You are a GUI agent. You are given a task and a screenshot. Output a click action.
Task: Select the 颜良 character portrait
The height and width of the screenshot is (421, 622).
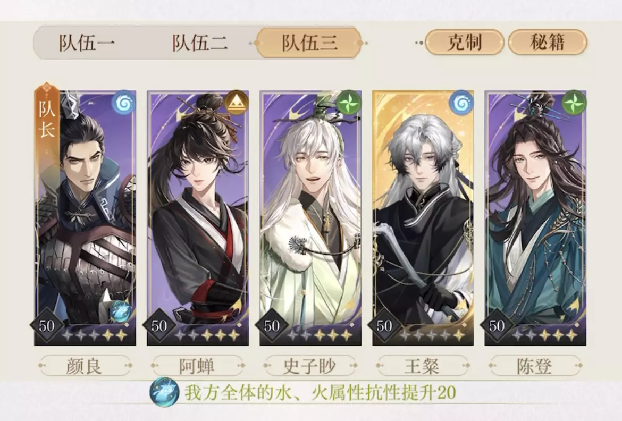pos(85,218)
